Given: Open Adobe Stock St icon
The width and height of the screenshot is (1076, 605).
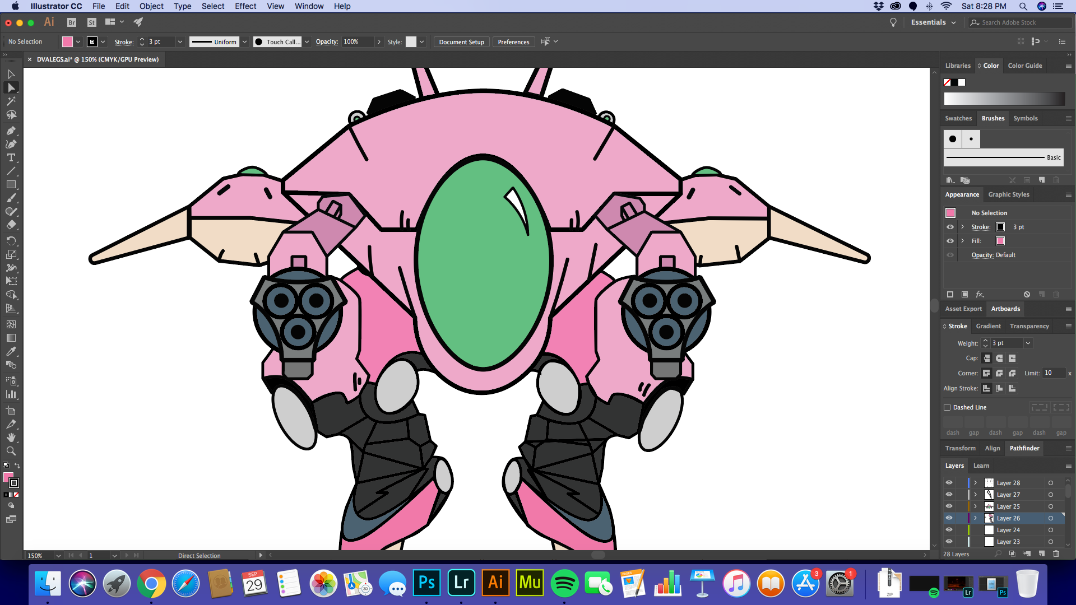Looking at the screenshot, I should [92, 22].
